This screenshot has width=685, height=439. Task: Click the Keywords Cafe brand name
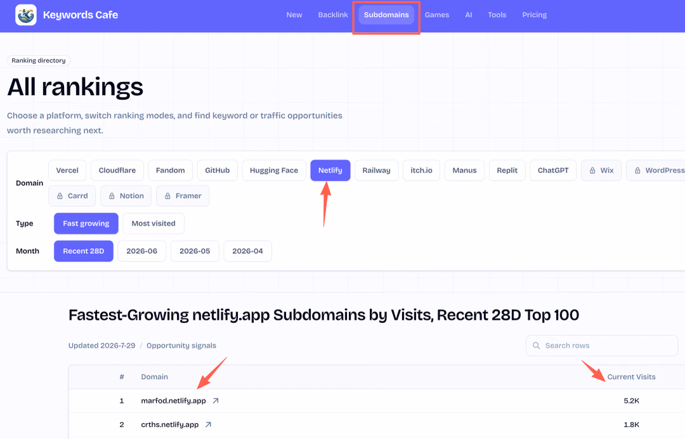click(81, 15)
